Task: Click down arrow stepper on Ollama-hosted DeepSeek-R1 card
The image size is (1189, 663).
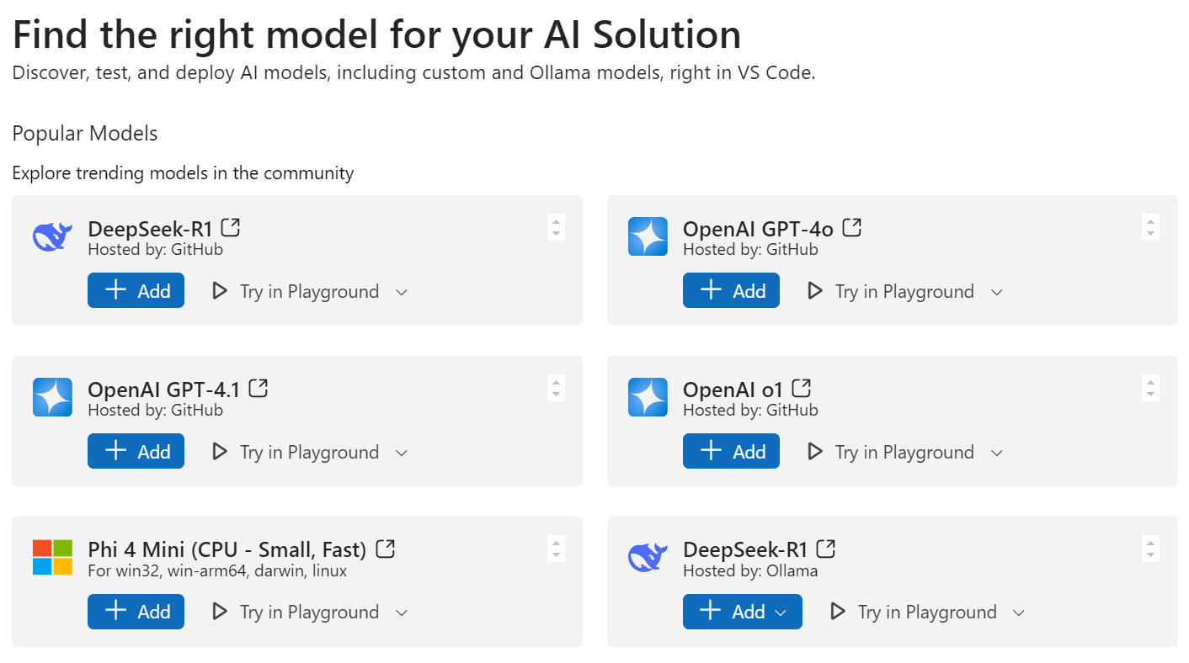Action: tap(1151, 555)
